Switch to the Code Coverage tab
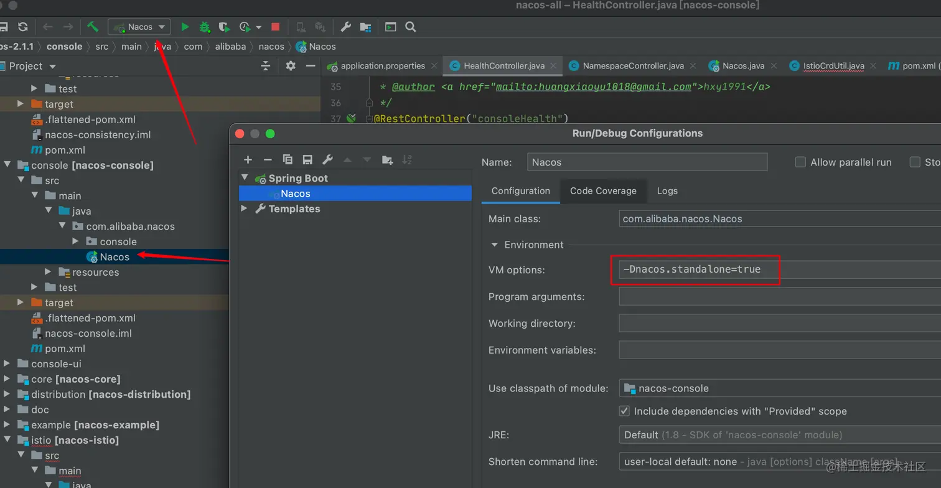The width and height of the screenshot is (941, 488). pyautogui.click(x=603, y=191)
